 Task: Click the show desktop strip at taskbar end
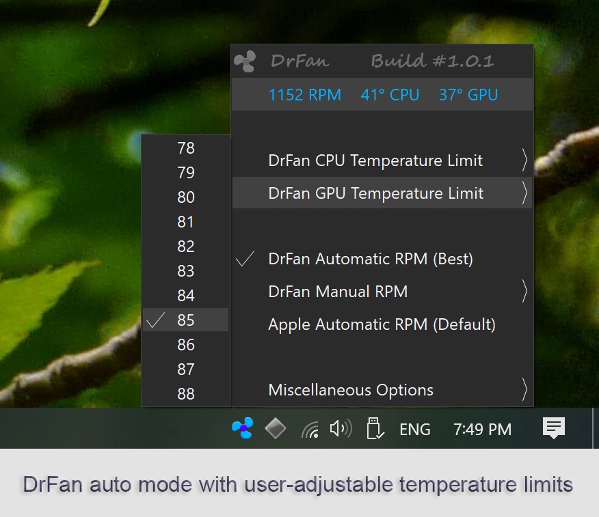click(596, 428)
